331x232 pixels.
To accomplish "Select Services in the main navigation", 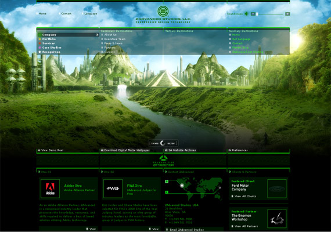I will (48, 43).
